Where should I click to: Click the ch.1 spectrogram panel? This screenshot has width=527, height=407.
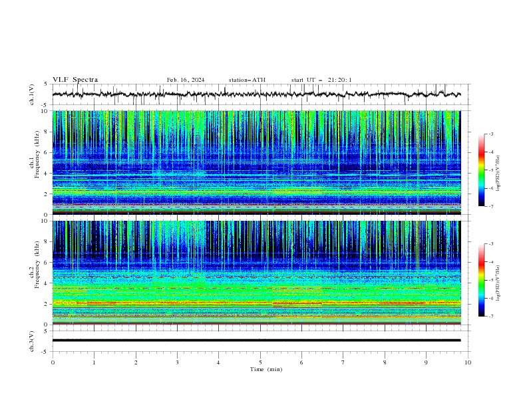[x=256, y=162]
